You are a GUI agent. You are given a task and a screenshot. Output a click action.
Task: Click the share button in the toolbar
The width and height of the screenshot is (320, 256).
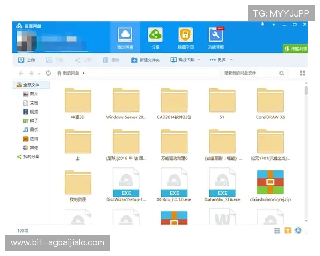pyautogui.click(x=83, y=60)
